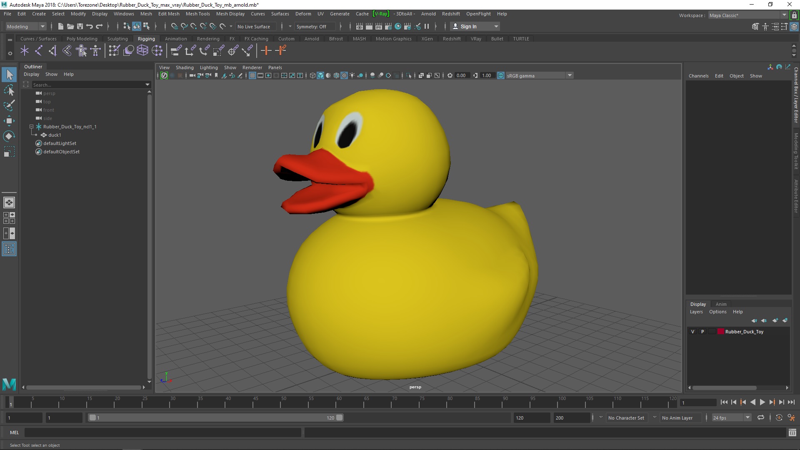Image resolution: width=800 pixels, height=450 pixels.
Task: Click the Sign In button
Action: click(x=468, y=26)
